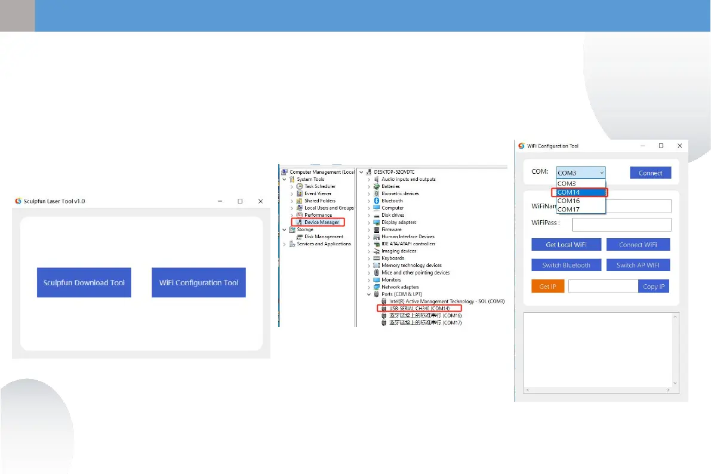The width and height of the screenshot is (711, 474).
Task: Choose COM14 in the dropdown list
Action: point(581,192)
